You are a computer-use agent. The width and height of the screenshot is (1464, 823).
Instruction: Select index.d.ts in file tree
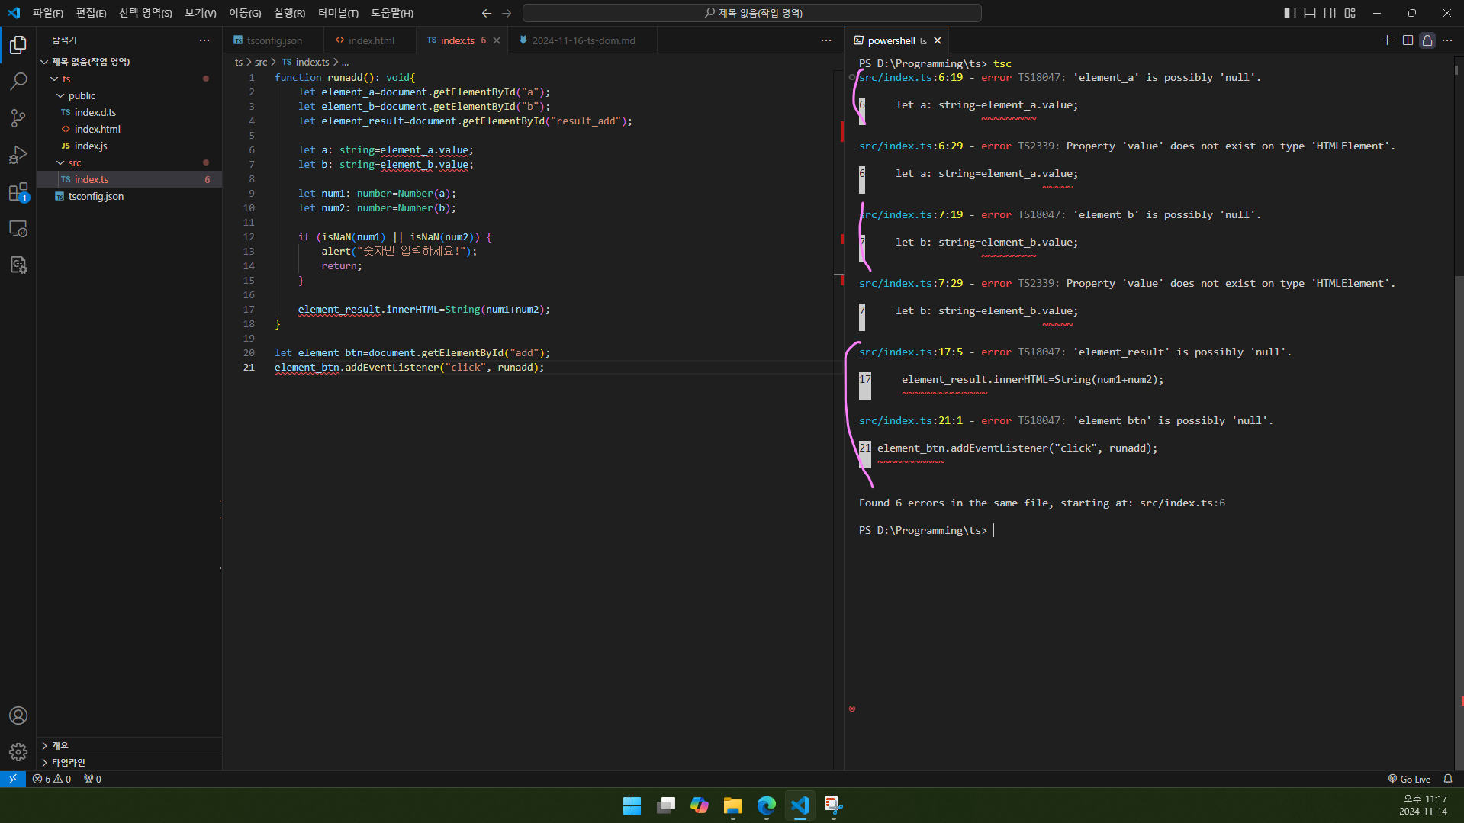[130, 112]
